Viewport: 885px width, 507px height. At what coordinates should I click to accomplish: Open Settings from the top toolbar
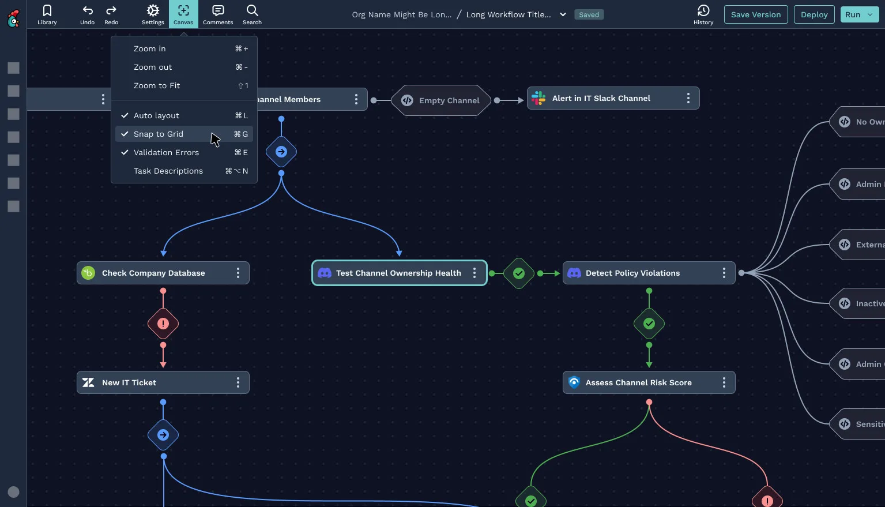coord(153,14)
